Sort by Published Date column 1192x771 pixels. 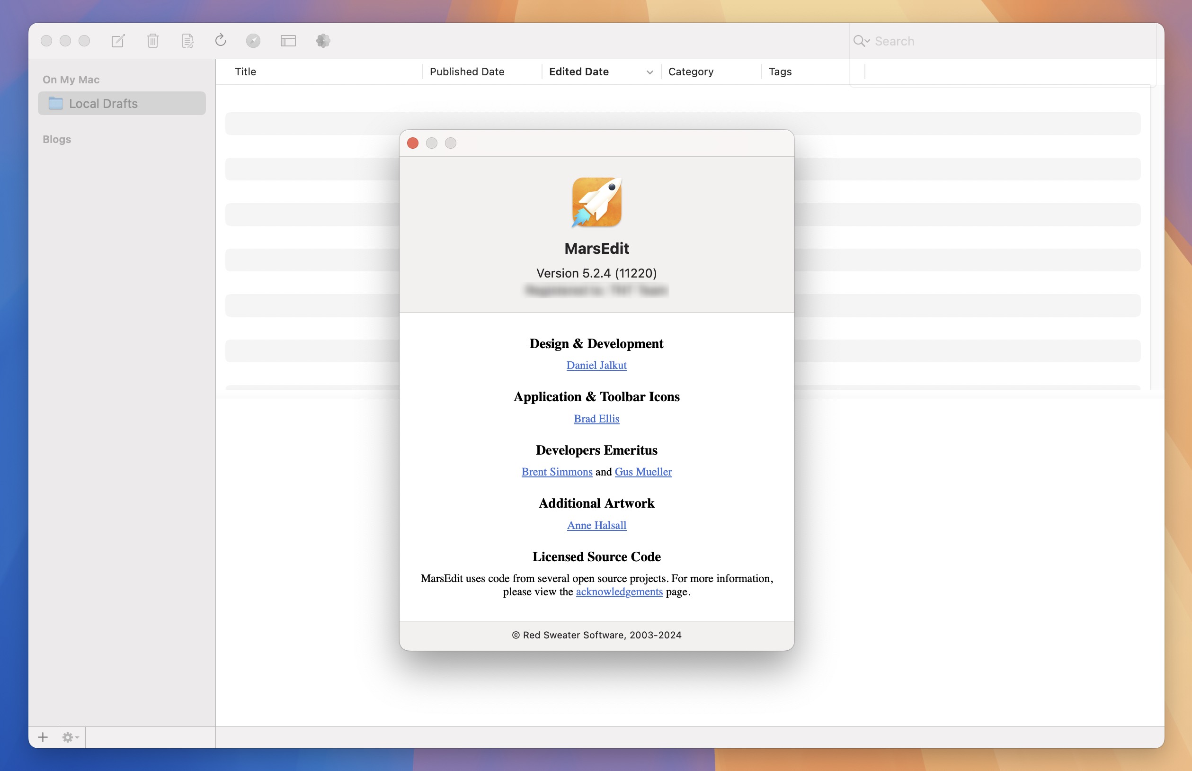tap(467, 72)
